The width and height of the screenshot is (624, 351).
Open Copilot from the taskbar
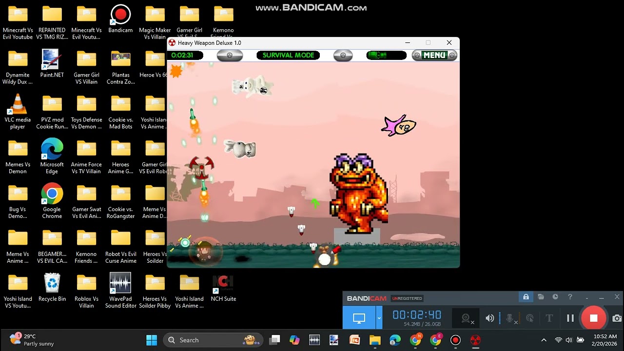[x=294, y=340]
